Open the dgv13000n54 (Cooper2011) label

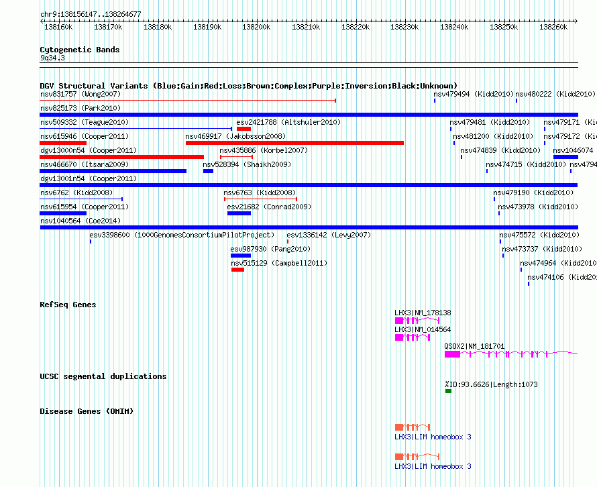pos(89,150)
